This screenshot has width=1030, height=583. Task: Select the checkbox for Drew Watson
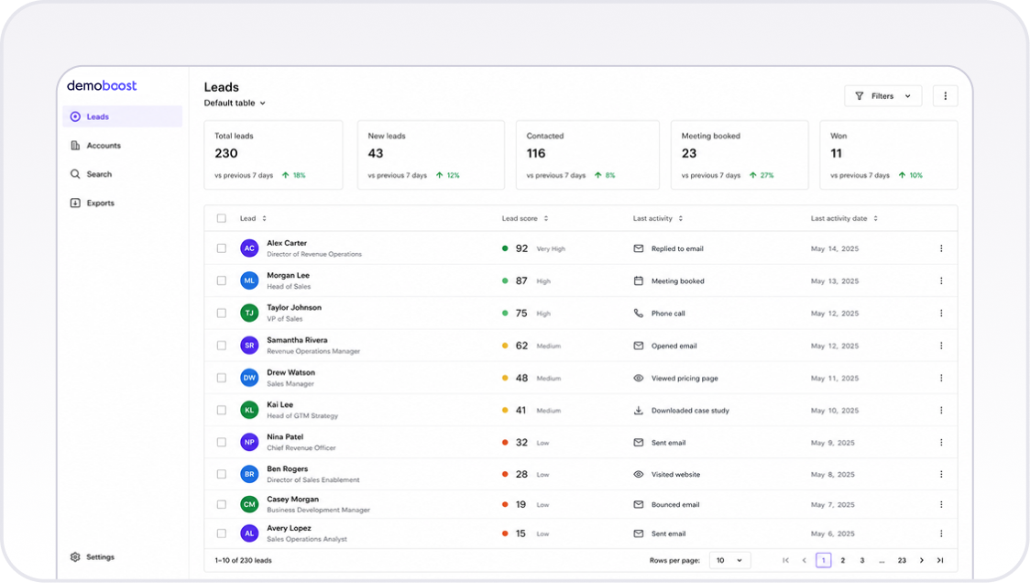[222, 378]
